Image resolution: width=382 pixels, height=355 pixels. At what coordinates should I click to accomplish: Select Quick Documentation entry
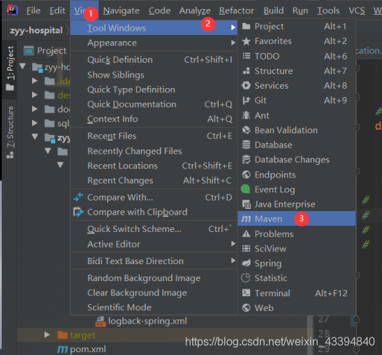[x=154, y=104]
